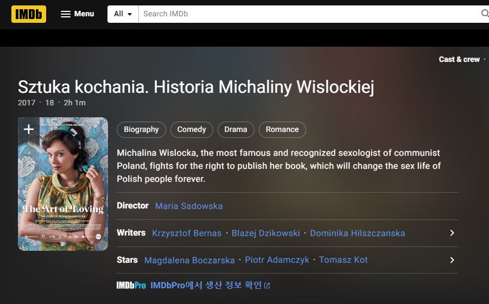Click the Writers label
The width and height of the screenshot is (489, 304).
pos(131,233)
